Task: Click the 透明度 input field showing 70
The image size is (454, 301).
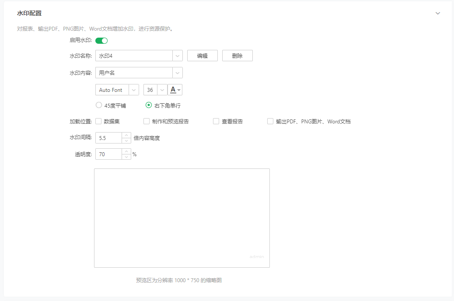Action: tap(108, 154)
